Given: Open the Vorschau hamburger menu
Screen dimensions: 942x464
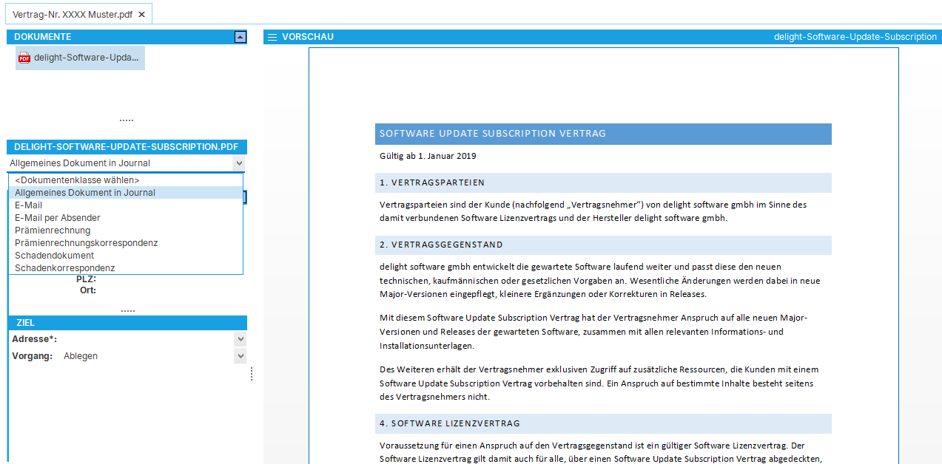Looking at the screenshot, I should click(x=272, y=37).
